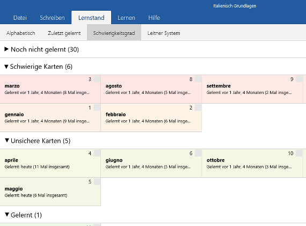
Task: Open the Datei menu tab
Action: [x=20, y=18]
